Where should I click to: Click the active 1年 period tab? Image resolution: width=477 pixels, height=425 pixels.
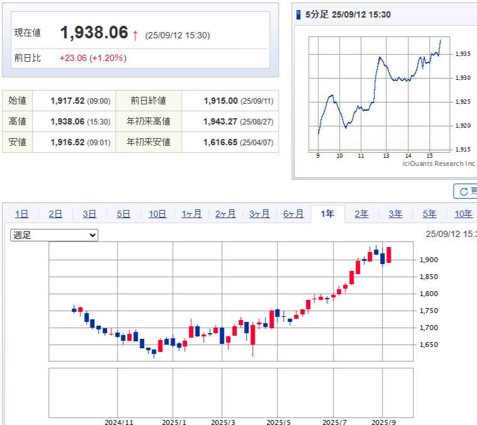327,214
